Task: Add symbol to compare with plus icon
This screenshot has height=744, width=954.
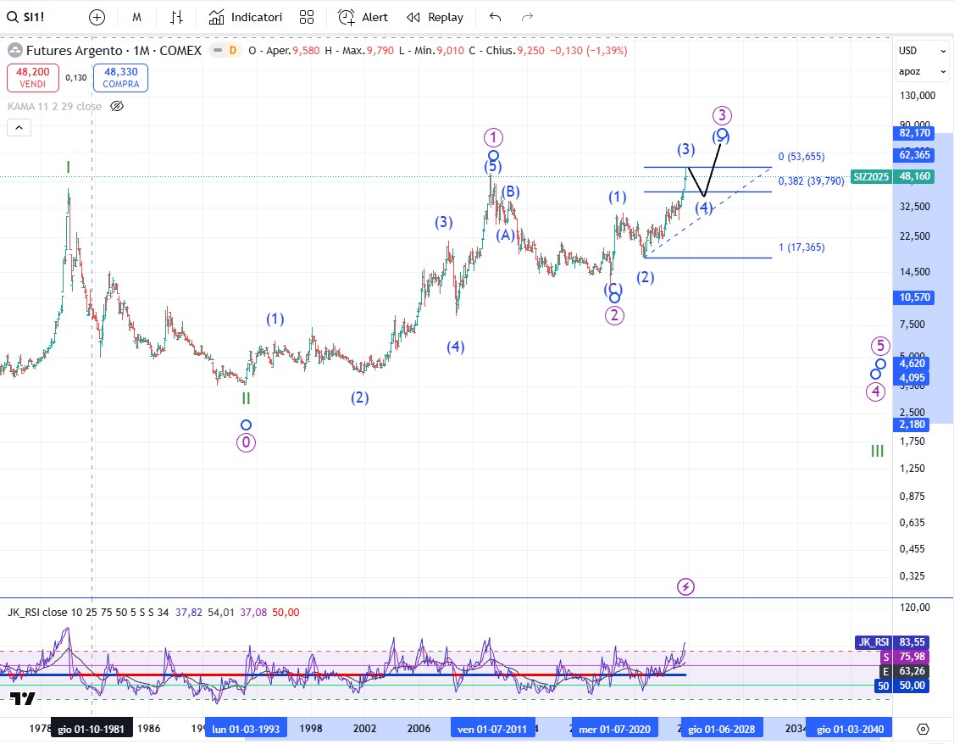Action: (x=97, y=18)
